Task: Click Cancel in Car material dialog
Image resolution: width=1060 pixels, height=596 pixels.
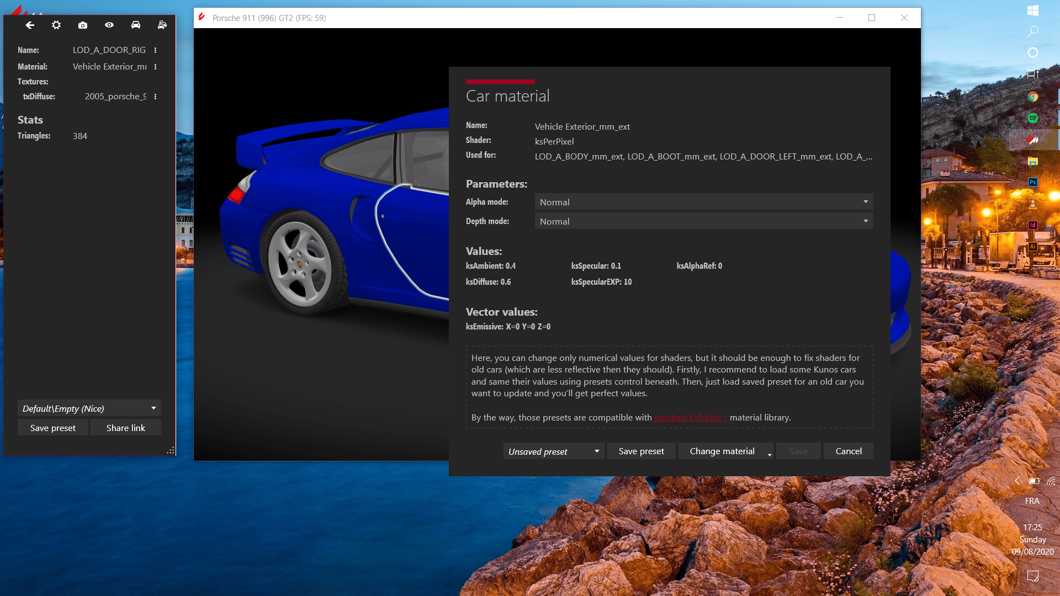Action: [849, 451]
